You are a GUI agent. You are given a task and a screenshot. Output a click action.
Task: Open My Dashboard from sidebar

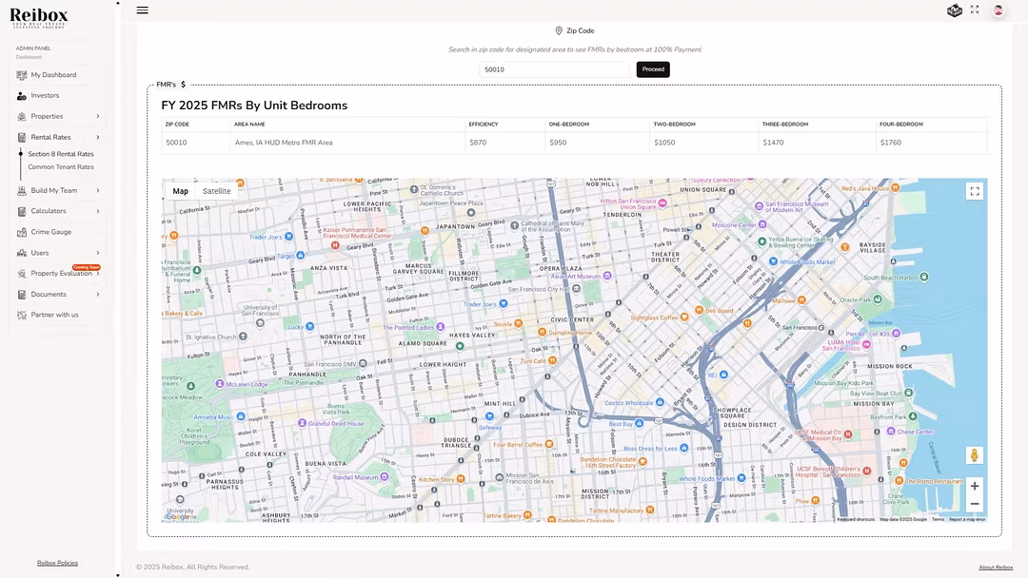[x=52, y=75]
